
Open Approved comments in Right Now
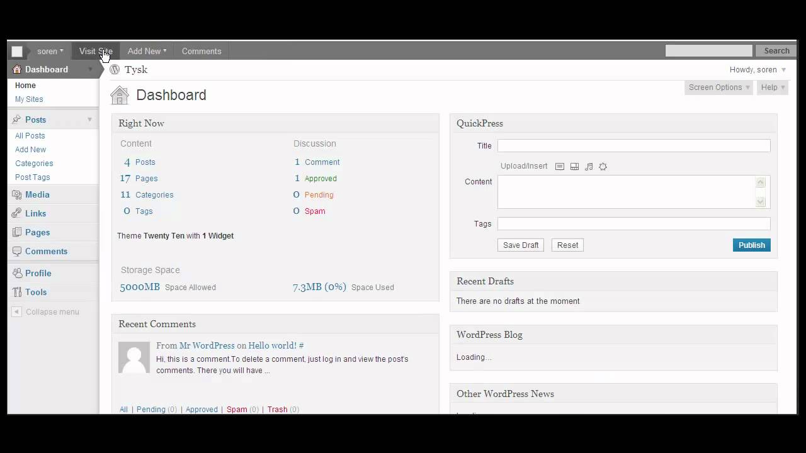[x=321, y=179]
